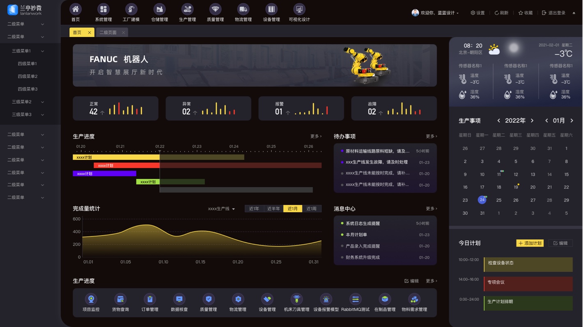The height and width of the screenshot is (327, 583).
Task: Select the 可视化设计 visualization design icon
Action: click(x=299, y=9)
